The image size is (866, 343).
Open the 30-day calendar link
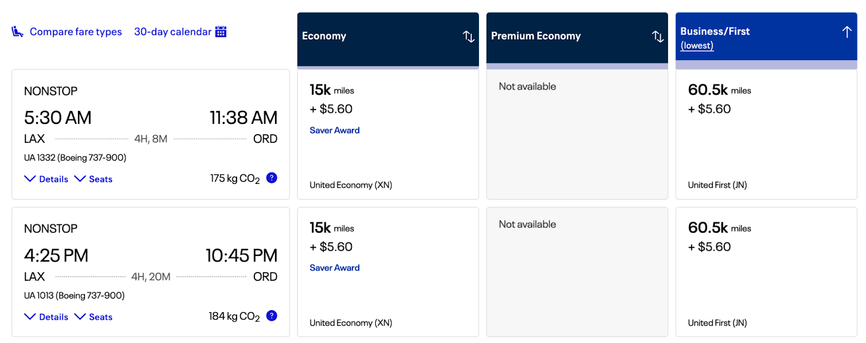173,32
